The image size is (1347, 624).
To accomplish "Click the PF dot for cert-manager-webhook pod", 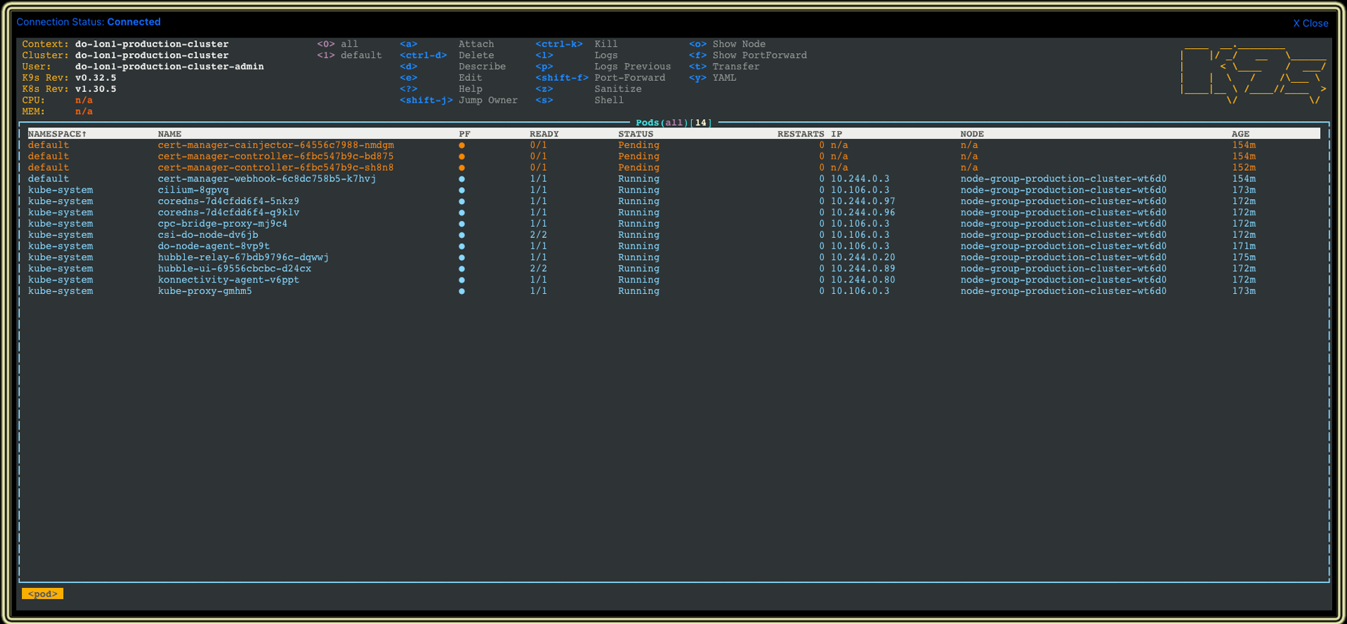I will (x=462, y=179).
